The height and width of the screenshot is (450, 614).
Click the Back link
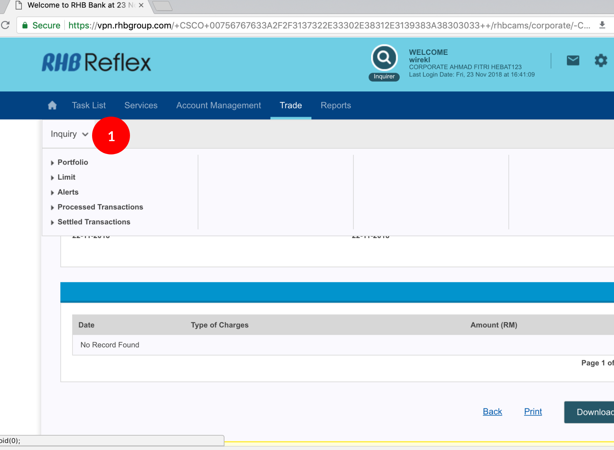pos(492,411)
